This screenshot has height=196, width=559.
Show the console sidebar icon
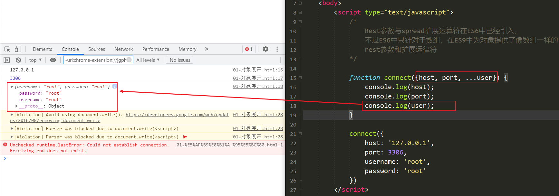pos(7,60)
